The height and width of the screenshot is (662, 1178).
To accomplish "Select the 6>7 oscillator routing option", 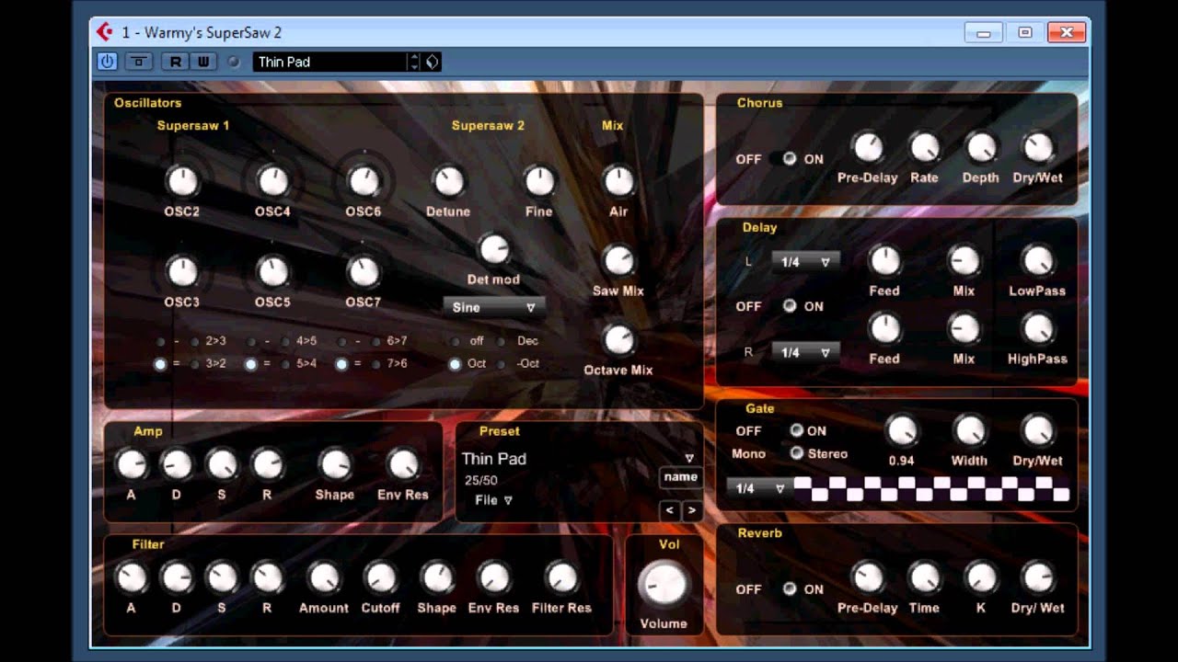I will [x=375, y=341].
